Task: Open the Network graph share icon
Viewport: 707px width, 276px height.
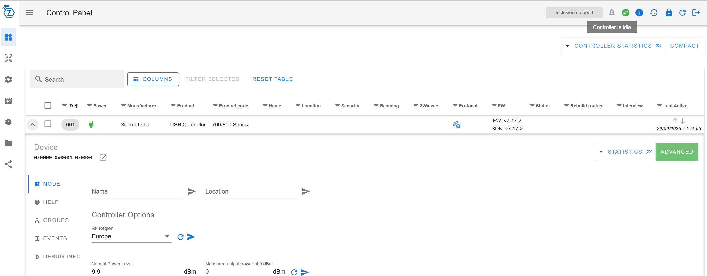Action: point(8,164)
